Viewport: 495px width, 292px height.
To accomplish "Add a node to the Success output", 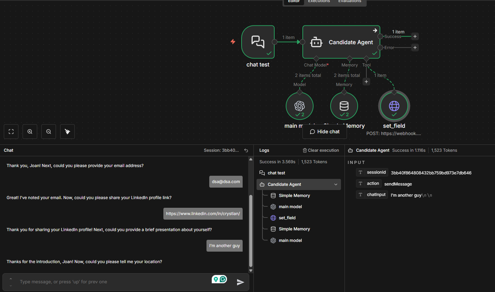I will point(415,36).
